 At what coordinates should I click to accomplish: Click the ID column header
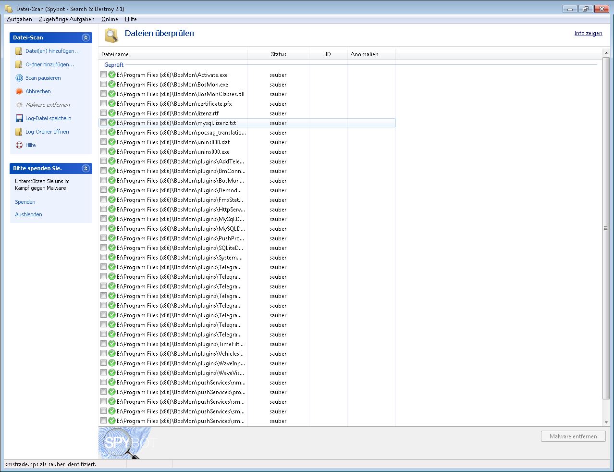coord(328,54)
